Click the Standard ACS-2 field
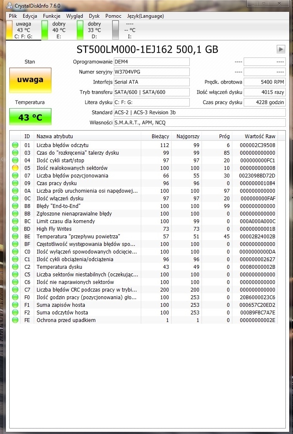This screenshot has width=293, height=434. tap(200, 112)
